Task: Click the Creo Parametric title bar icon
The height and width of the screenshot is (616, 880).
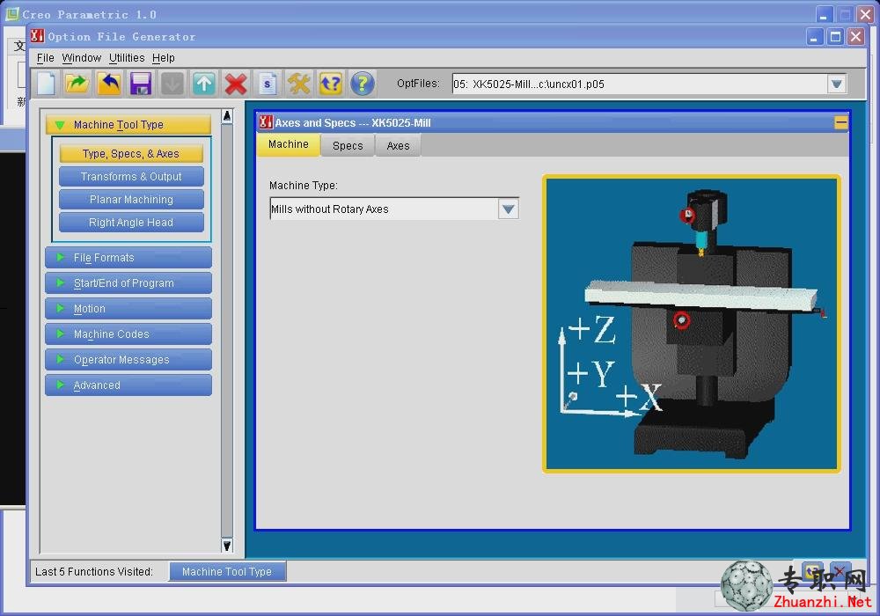Action: (11, 13)
